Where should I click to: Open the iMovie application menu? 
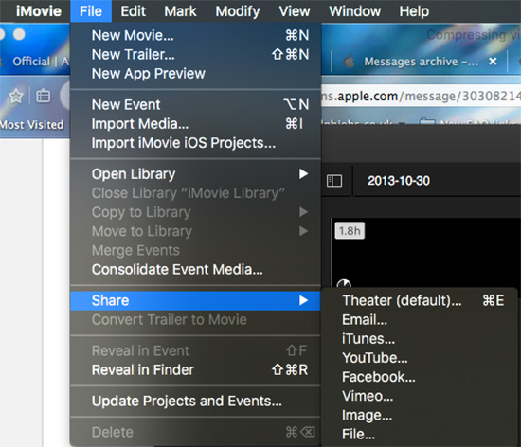39,11
